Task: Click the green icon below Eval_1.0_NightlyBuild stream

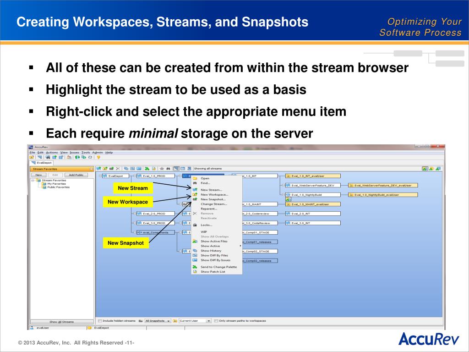Action: (288, 199)
